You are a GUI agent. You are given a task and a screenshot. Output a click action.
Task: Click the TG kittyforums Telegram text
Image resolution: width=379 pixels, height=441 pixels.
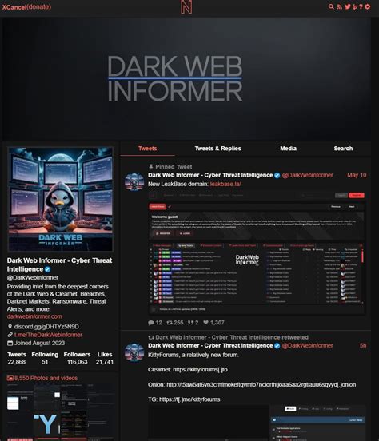point(184,399)
